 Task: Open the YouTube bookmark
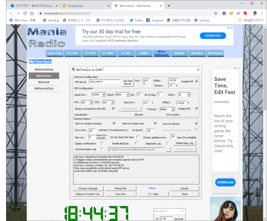click(202, 20)
